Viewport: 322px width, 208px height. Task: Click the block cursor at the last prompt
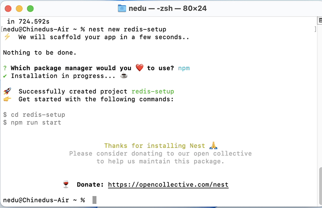point(94,200)
